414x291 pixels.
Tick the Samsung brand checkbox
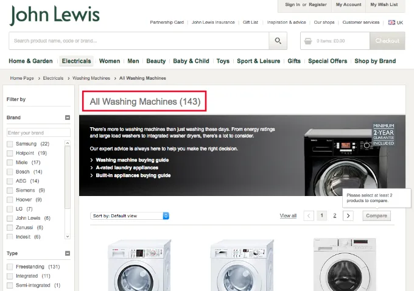[10, 144]
